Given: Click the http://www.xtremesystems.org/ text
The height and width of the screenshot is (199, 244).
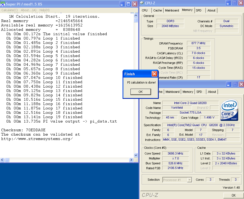Looking at the screenshot, I should (x=37, y=139).
